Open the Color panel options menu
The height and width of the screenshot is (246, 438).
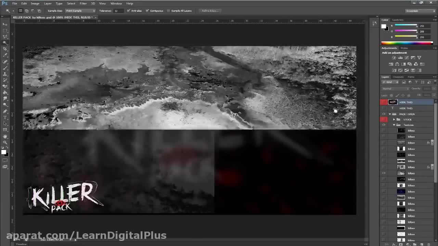tap(435, 20)
